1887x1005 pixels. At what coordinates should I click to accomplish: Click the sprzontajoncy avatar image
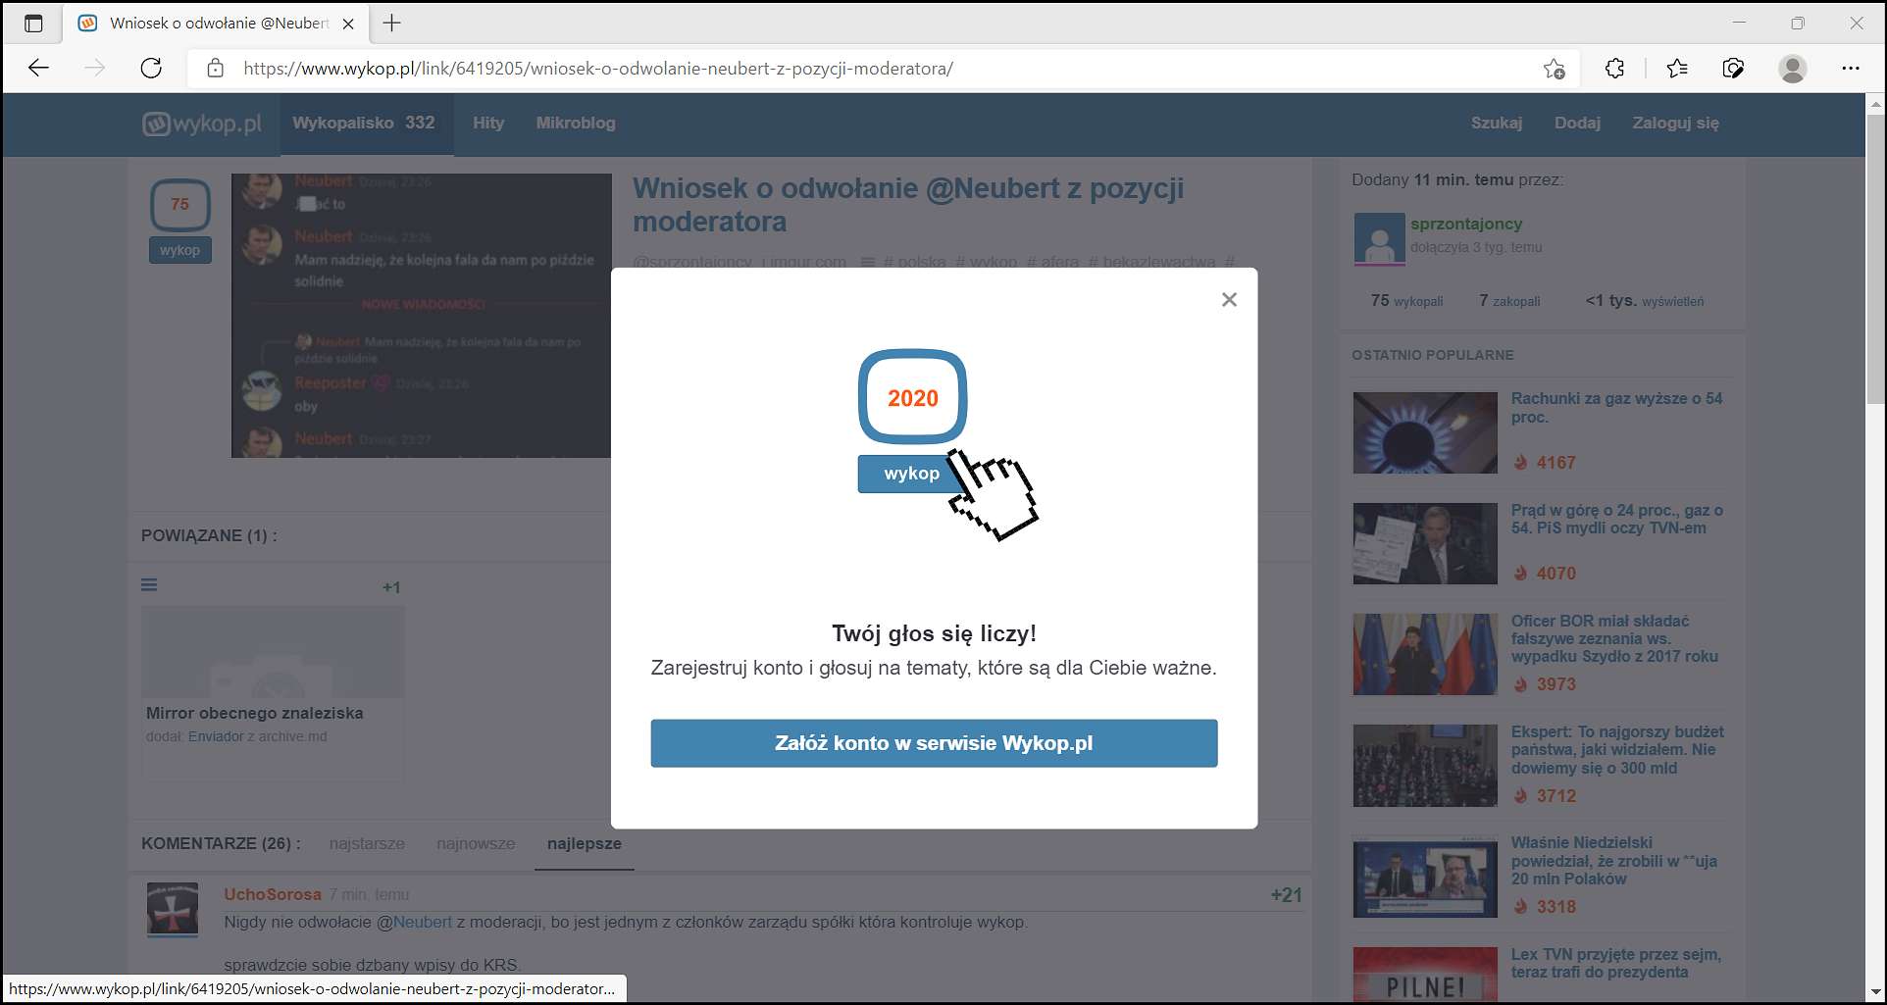pos(1379,239)
